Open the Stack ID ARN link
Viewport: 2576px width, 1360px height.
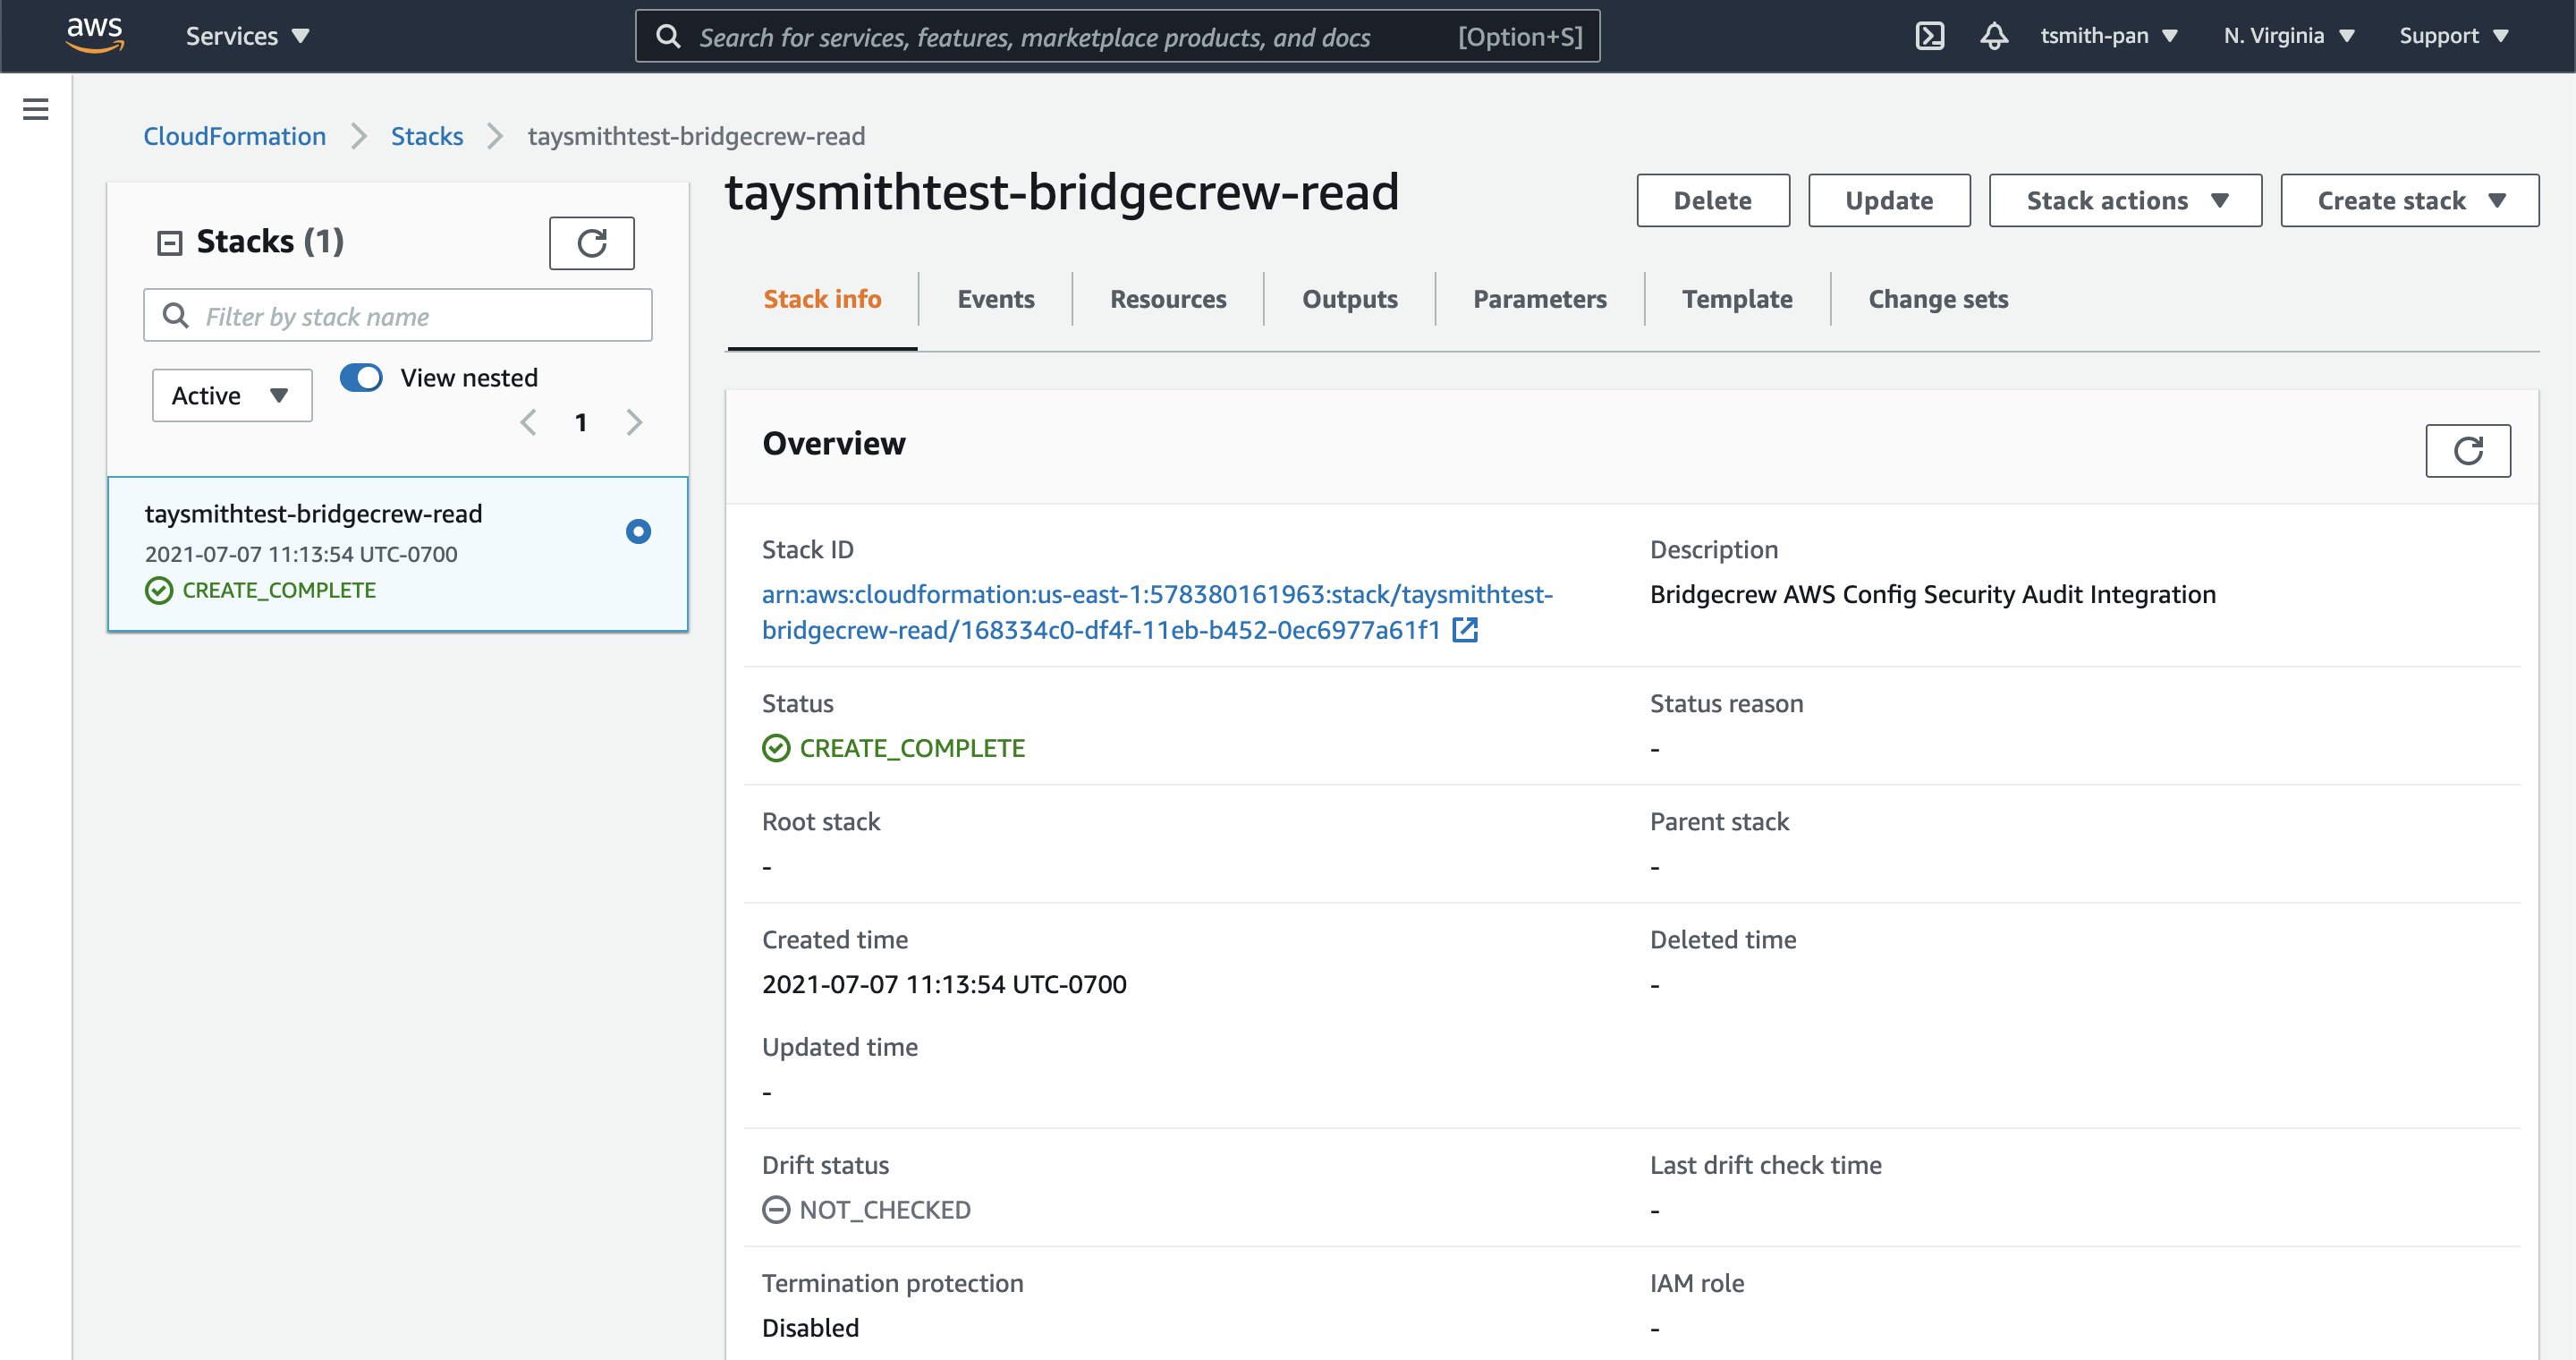tap(1157, 612)
